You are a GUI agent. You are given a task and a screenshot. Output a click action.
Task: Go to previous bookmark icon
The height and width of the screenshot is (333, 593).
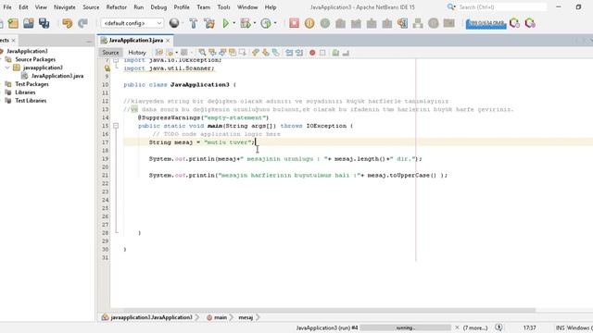[256, 53]
